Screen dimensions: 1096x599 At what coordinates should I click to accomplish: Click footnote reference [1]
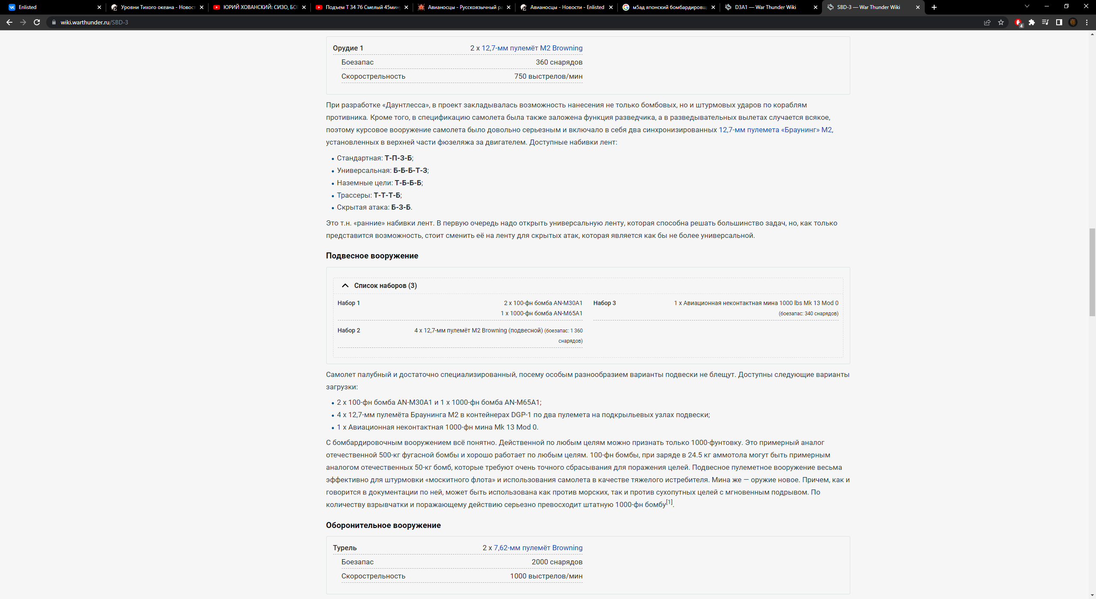pos(669,502)
